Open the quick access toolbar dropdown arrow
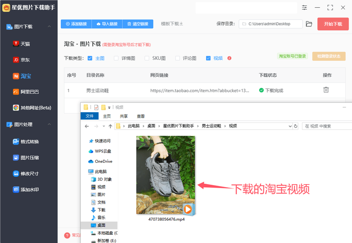 coord(109,107)
